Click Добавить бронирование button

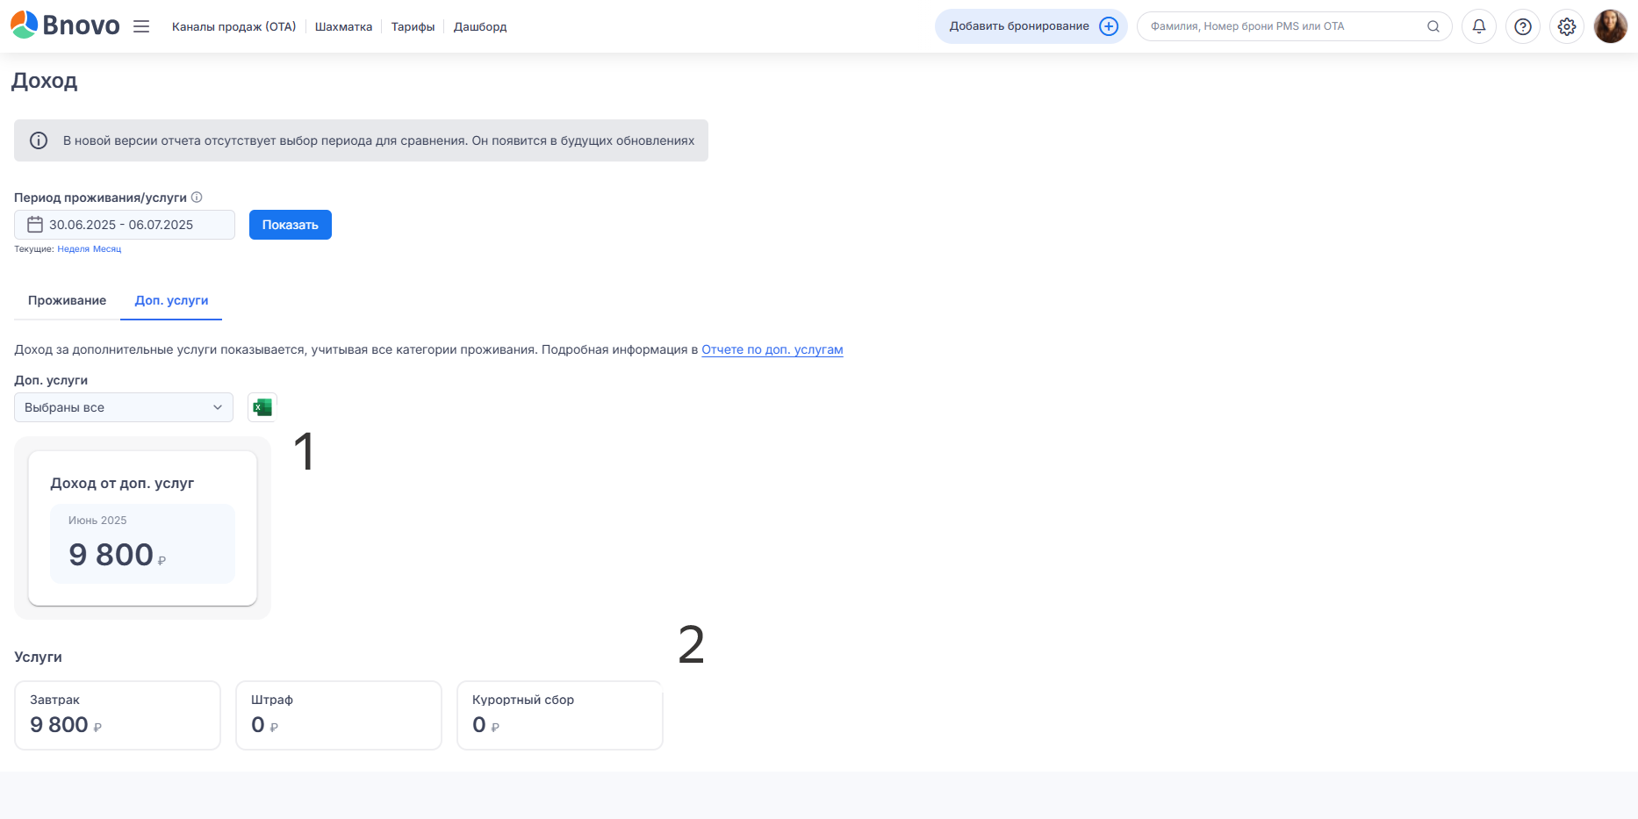pos(1031,26)
